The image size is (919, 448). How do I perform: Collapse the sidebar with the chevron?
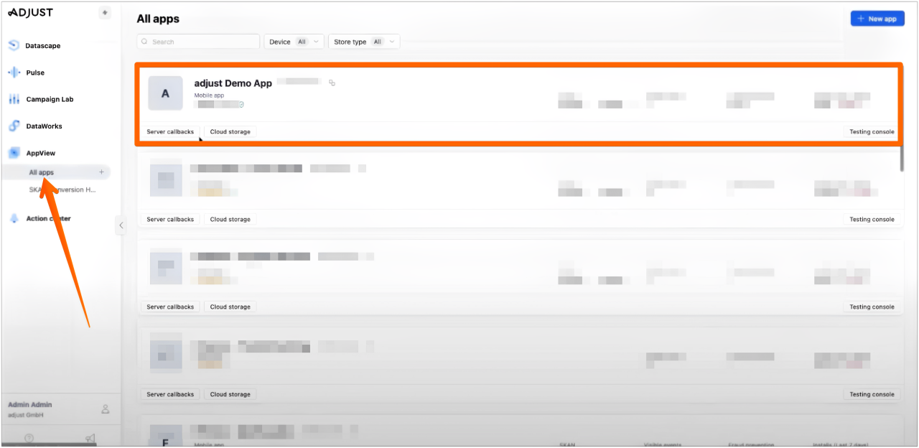tap(121, 225)
